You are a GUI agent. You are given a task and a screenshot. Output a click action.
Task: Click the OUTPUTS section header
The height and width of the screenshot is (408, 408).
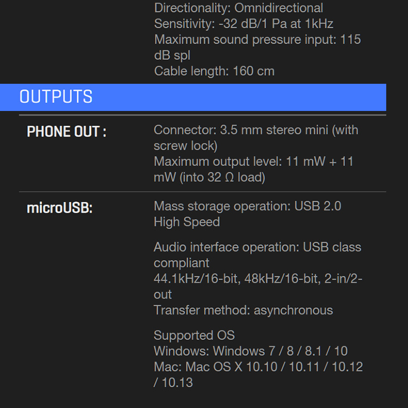pos(193,97)
